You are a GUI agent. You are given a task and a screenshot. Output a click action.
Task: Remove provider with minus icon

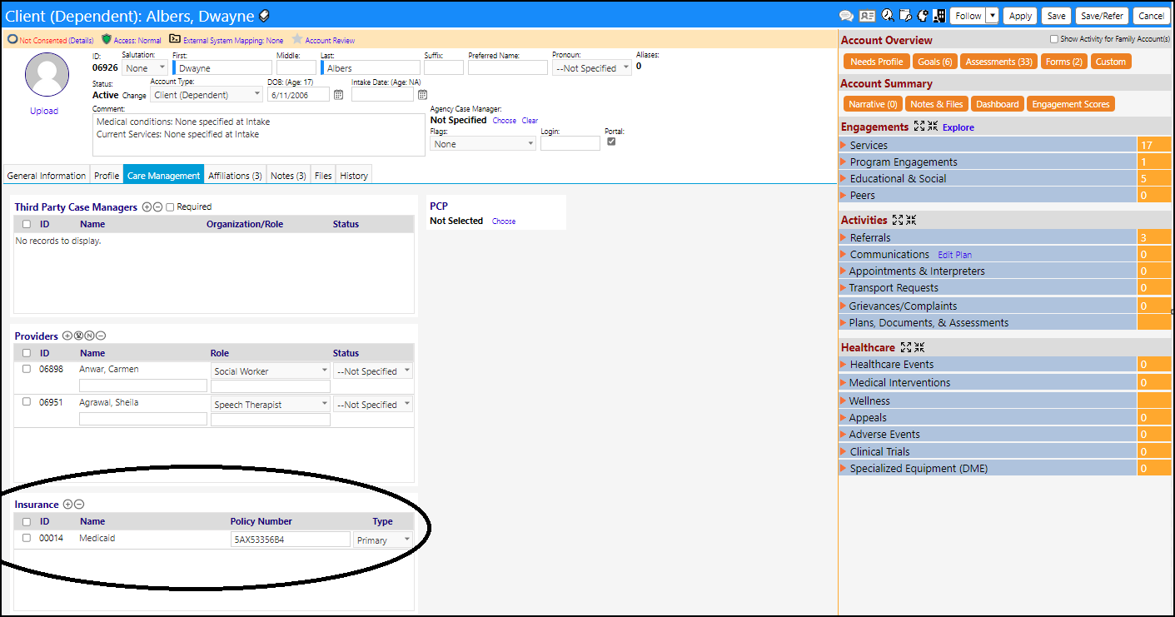101,336
